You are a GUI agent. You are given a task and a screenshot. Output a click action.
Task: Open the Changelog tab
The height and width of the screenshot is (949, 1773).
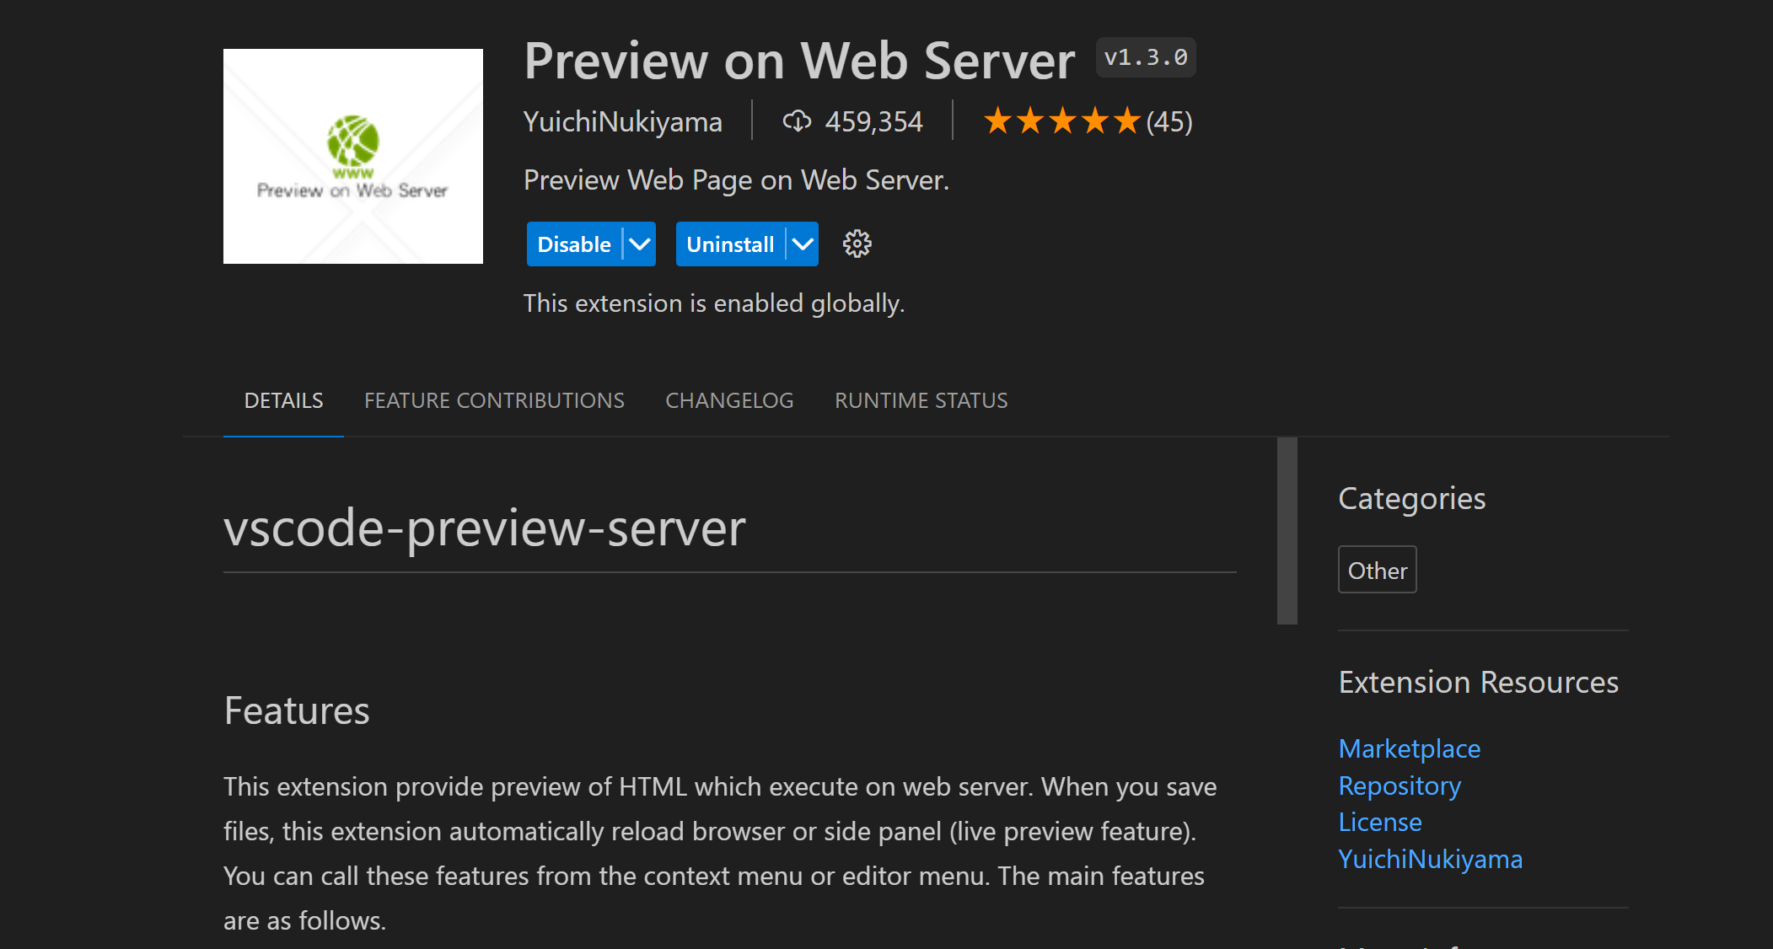coord(729,400)
